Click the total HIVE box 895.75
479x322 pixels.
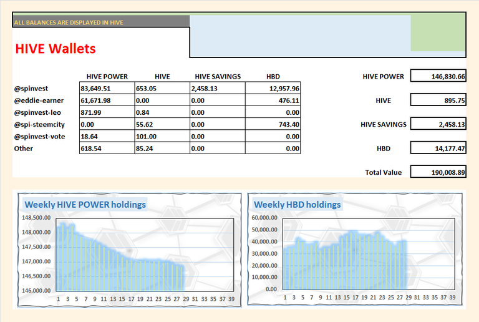tap(438, 100)
